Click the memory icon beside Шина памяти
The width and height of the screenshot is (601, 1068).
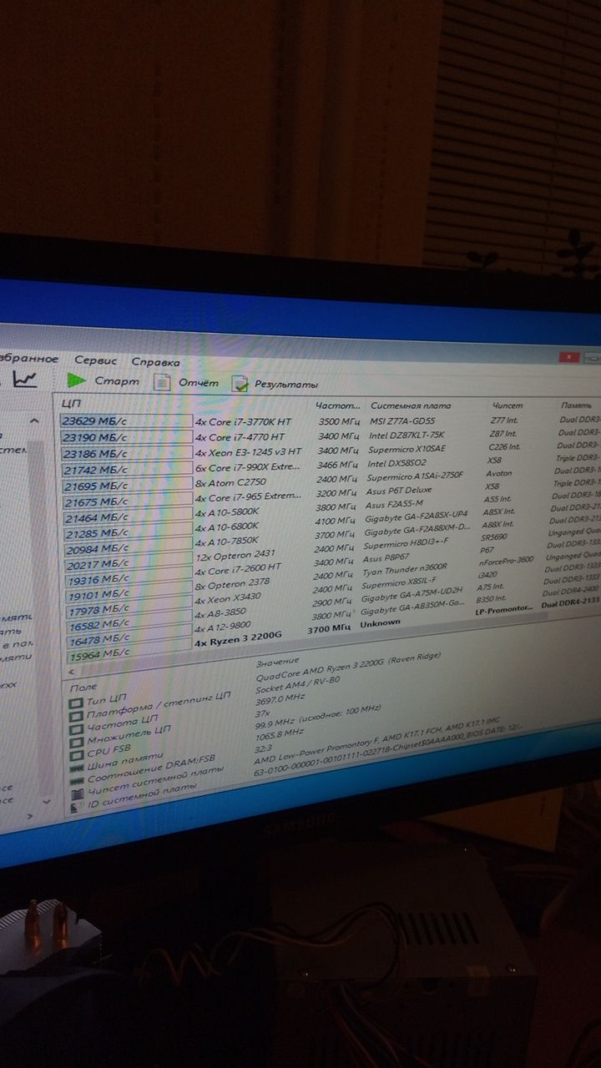[x=77, y=768]
